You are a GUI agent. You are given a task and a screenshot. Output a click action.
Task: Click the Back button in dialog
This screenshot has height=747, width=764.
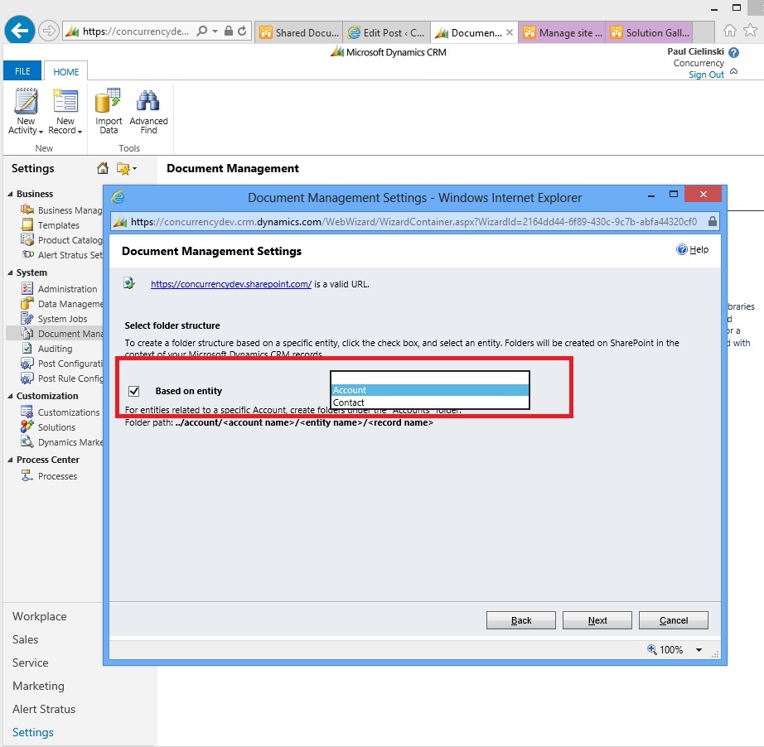click(x=521, y=620)
